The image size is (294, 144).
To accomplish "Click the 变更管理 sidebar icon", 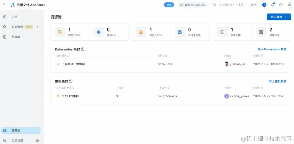I will click(5, 27).
